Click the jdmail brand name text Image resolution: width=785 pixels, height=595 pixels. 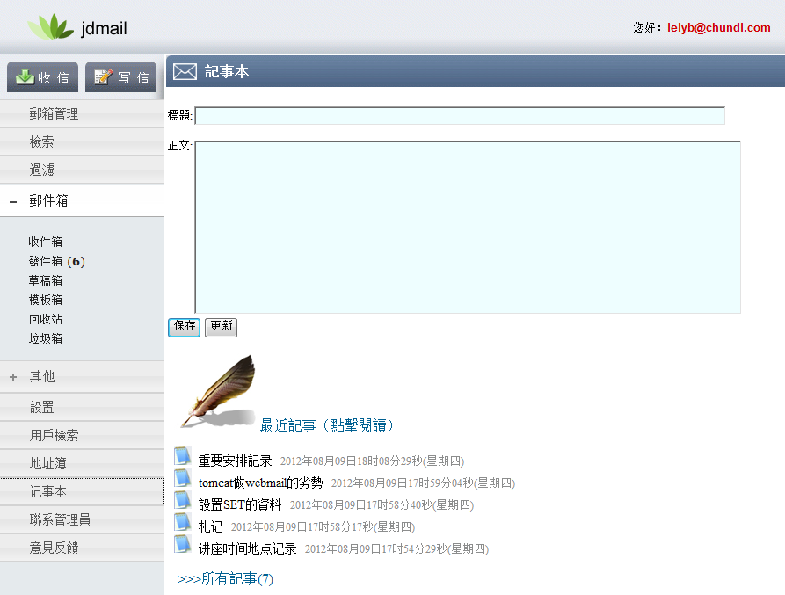pos(104,28)
